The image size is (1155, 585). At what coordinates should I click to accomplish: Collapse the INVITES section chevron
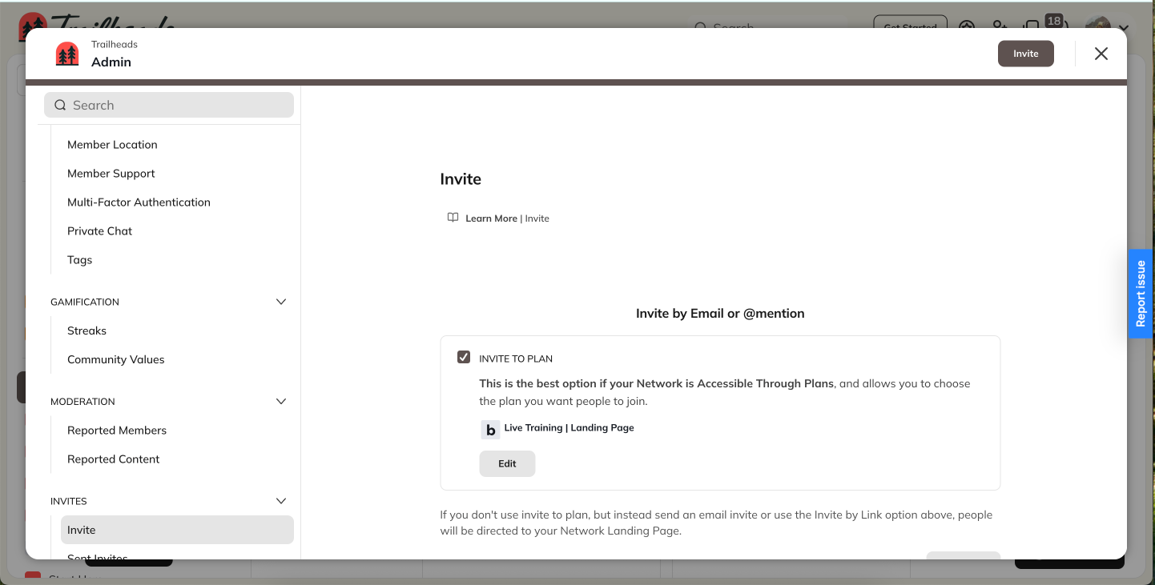pyautogui.click(x=280, y=500)
